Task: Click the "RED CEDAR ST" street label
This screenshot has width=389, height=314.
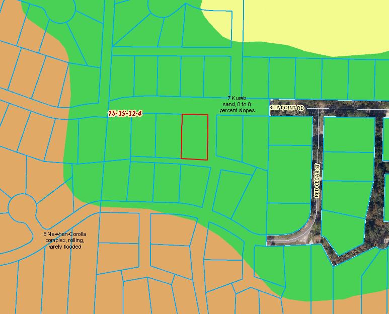Action: pos(317,180)
